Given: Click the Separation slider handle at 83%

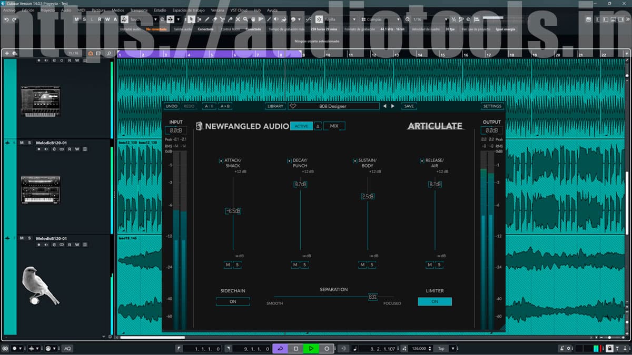Looking at the screenshot, I should coord(373,297).
